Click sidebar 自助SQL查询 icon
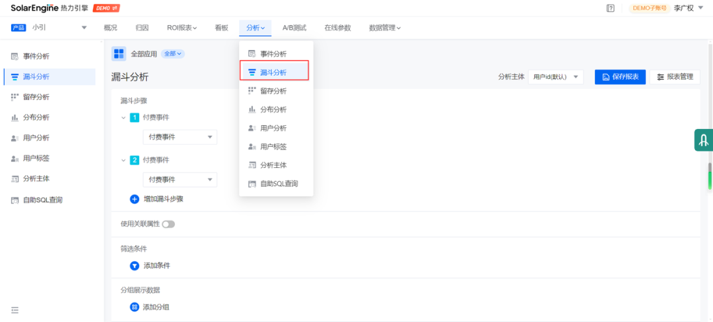Screen dimensions: 713x322 click(15, 200)
